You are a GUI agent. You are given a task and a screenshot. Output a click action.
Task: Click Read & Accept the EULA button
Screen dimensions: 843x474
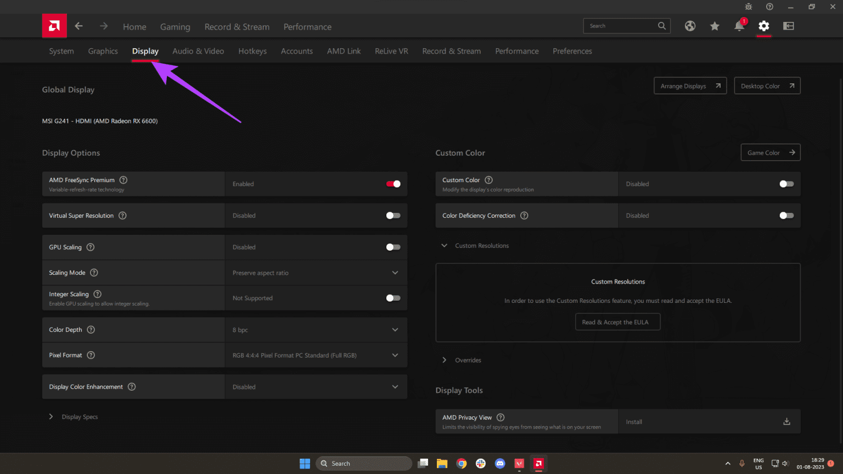617,321
